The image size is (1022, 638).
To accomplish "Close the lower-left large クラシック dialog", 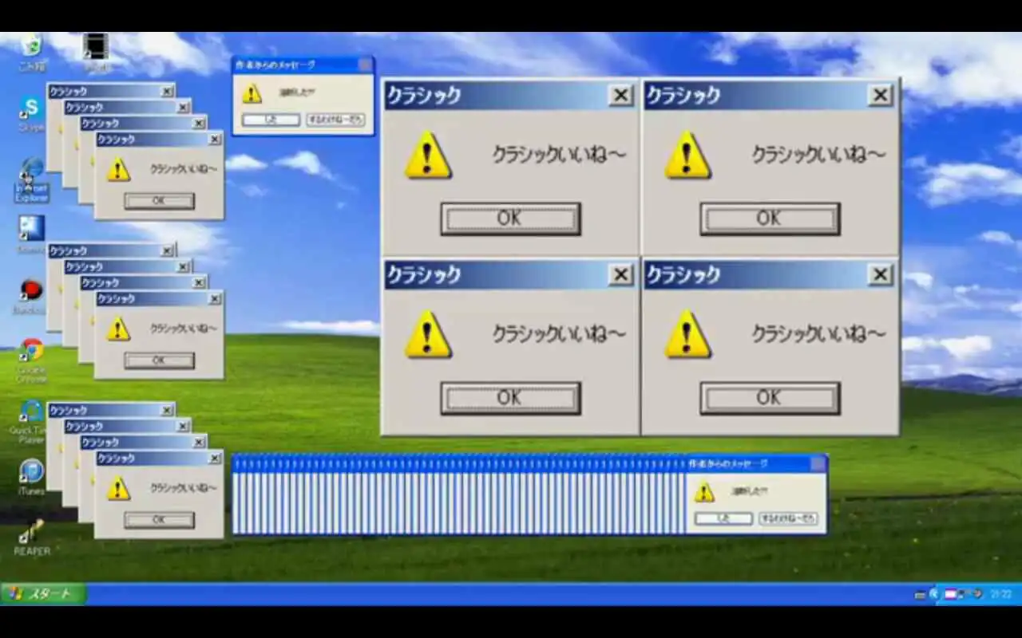I will pyautogui.click(x=621, y=275).
